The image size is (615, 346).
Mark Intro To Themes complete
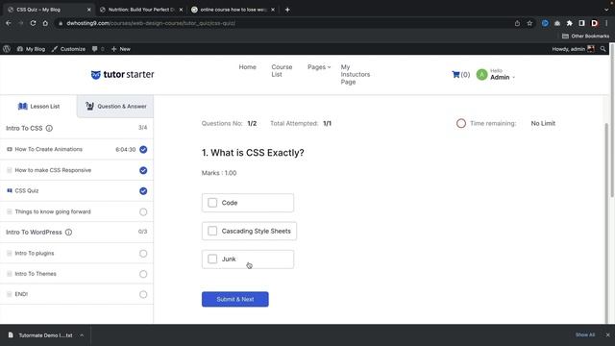(x=143, y=274)
